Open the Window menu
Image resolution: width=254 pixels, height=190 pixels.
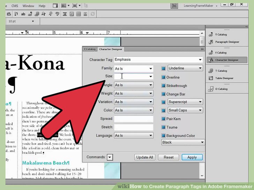click(x=28, y=6)
